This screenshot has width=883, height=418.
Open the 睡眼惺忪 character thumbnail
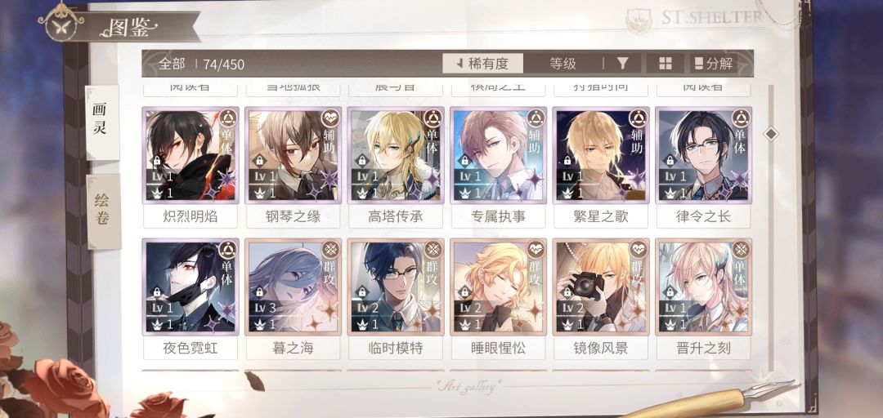pyautogui.click(x=499, y=287)
